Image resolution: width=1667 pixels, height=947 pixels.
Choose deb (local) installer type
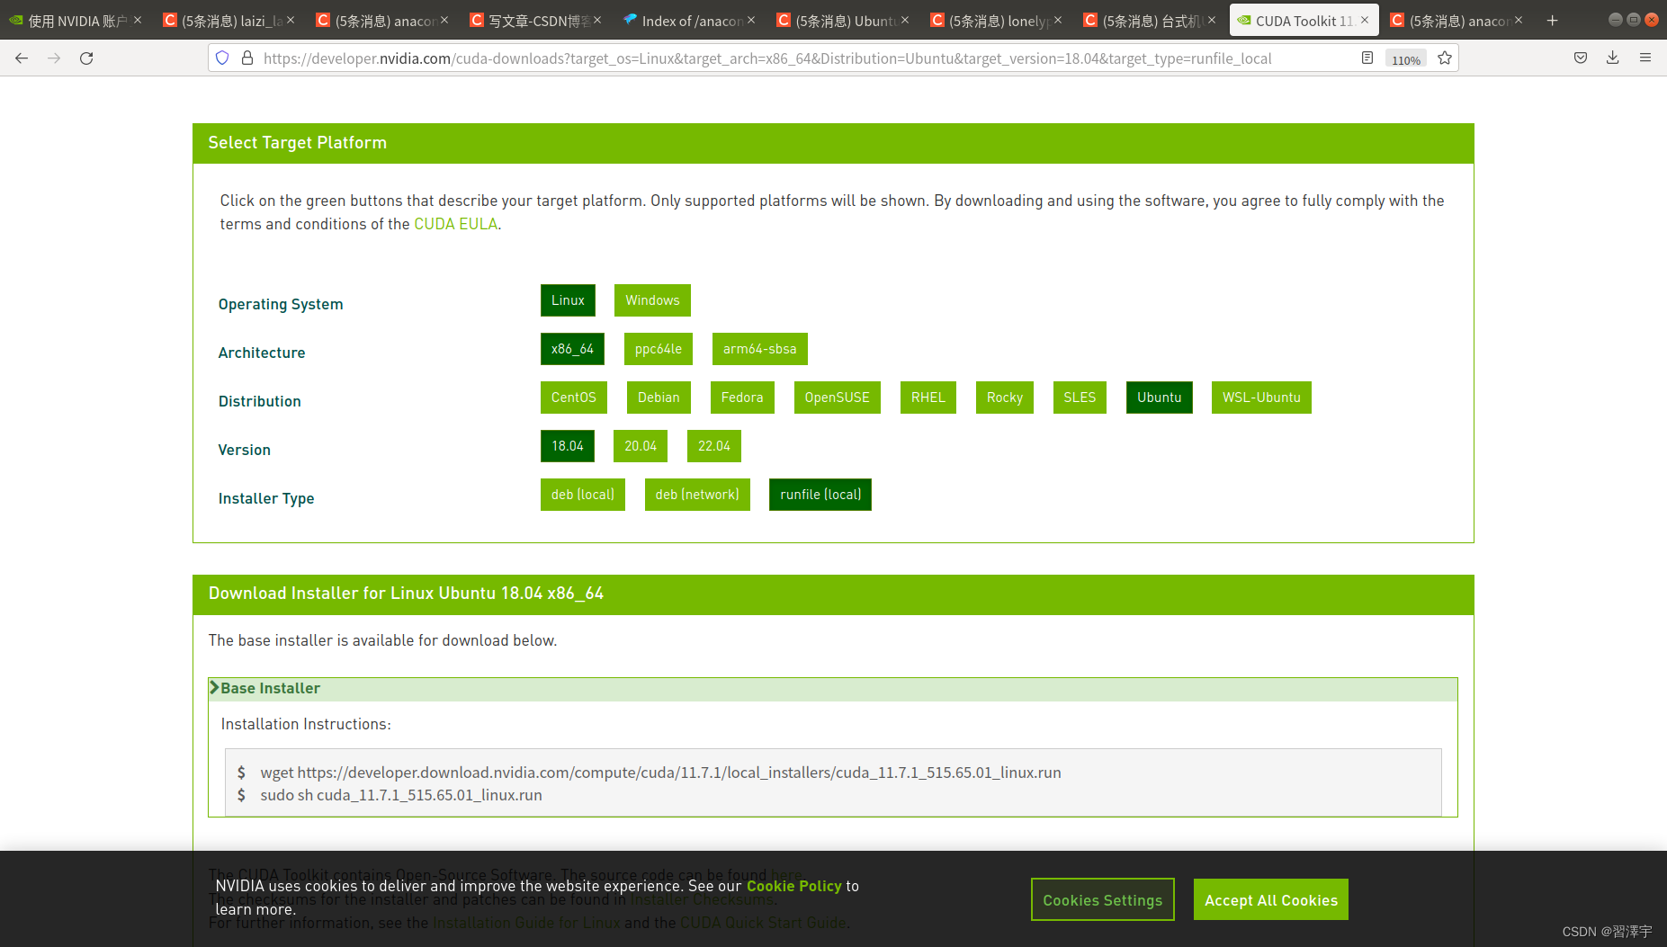pyautogui.click(x=583, y=495)
